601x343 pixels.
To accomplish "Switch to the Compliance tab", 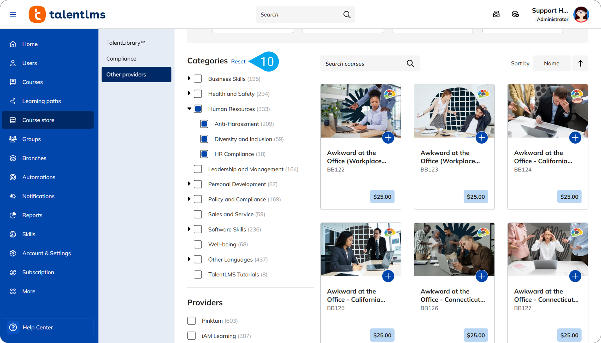I will tap(121, 58).
